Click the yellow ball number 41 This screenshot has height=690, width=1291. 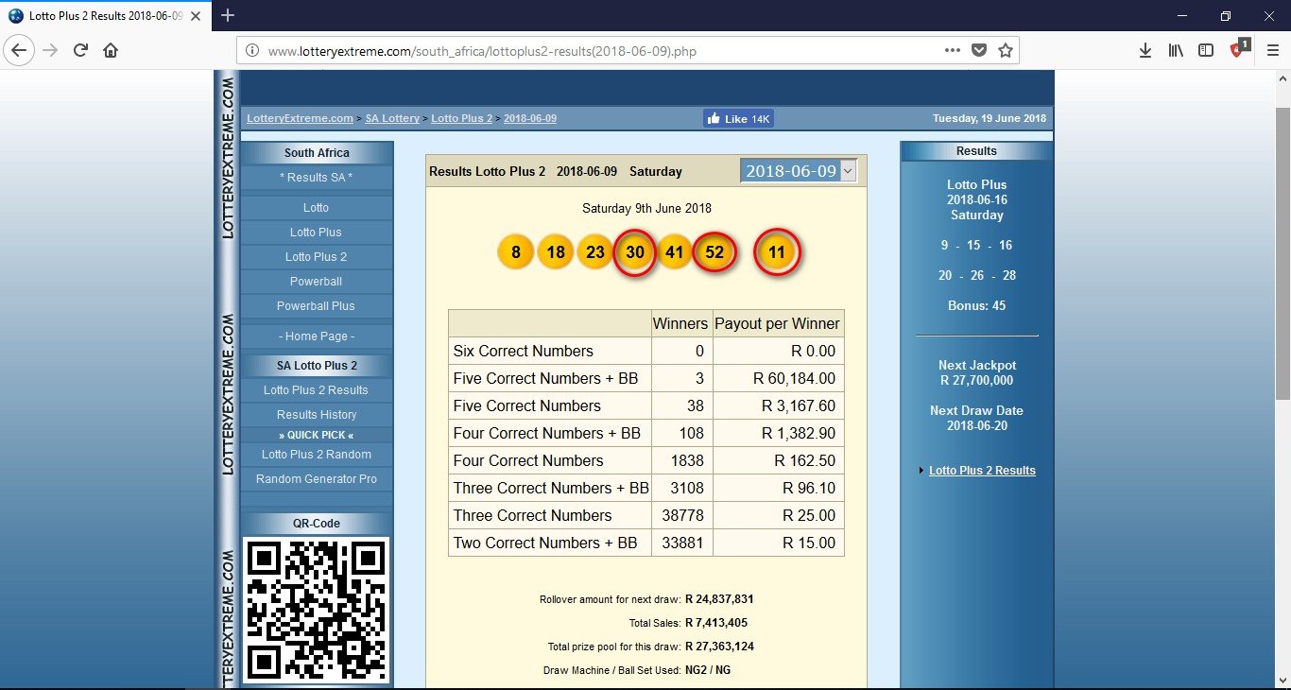pos(674,252)
